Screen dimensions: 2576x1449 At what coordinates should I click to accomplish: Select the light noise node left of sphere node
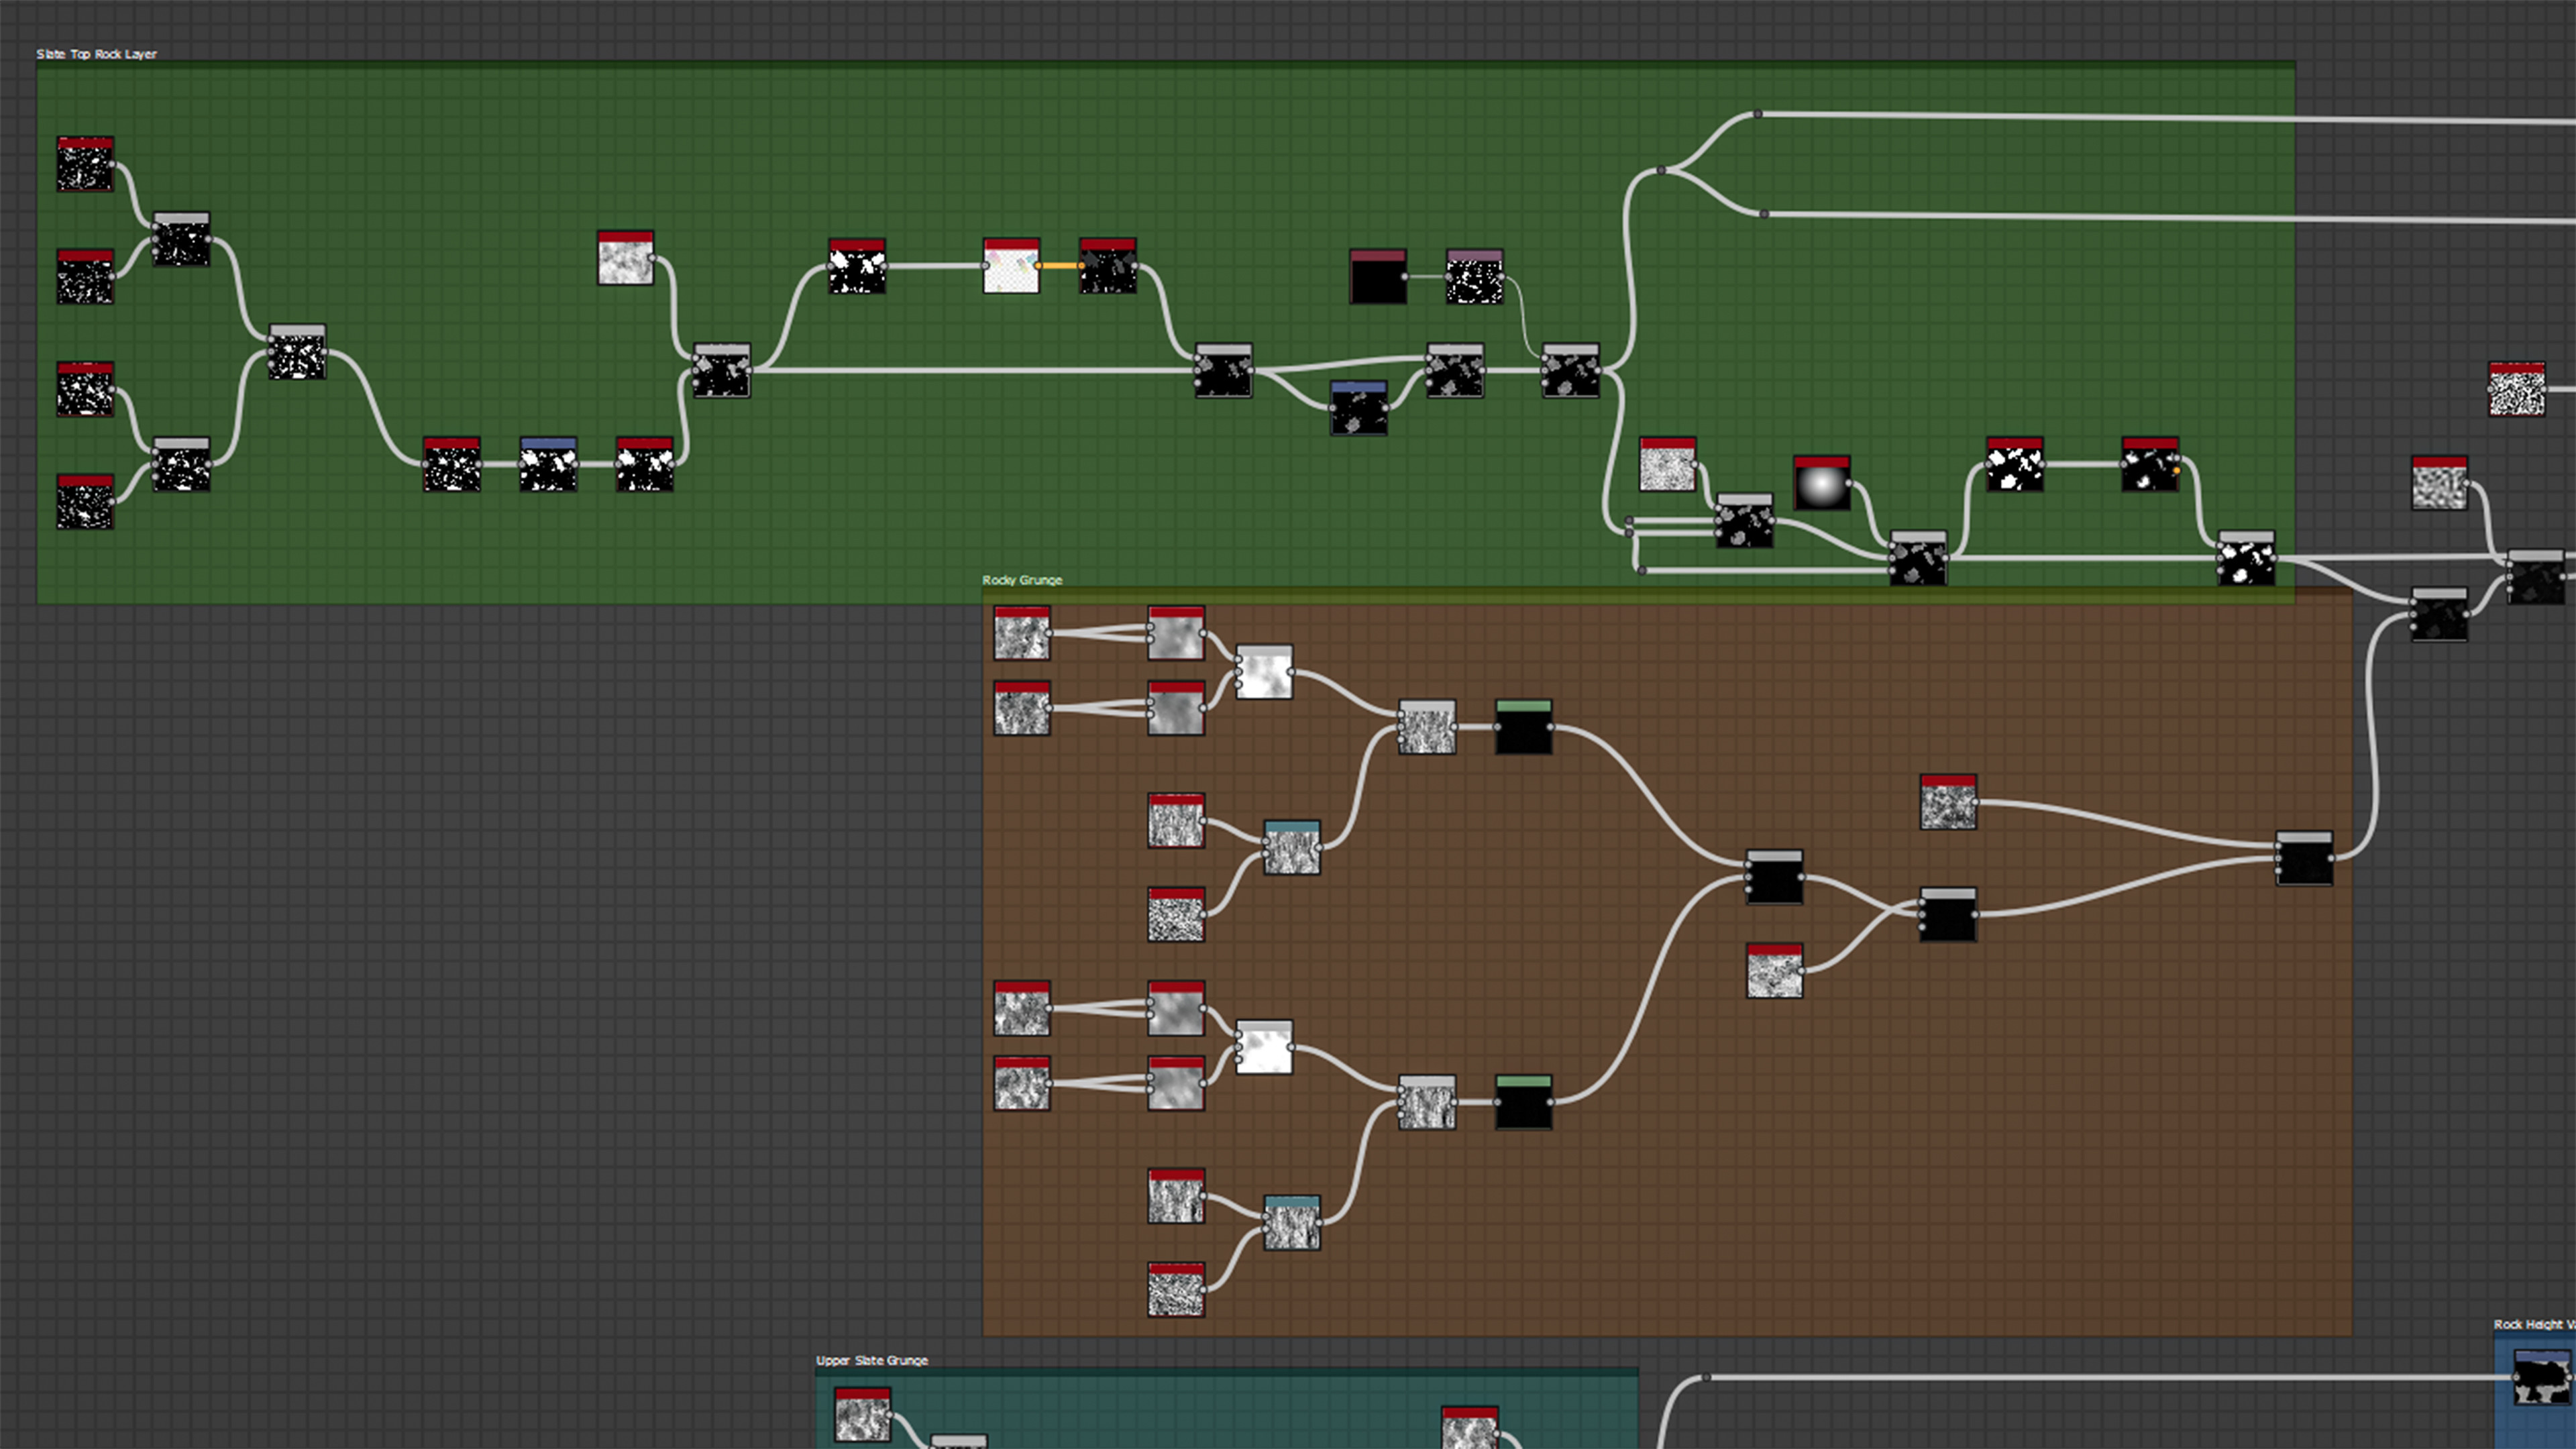[x=1667, y=464]
